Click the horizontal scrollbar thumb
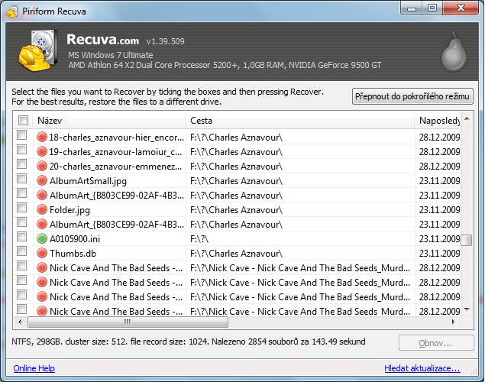 click(x=128, y=322)
